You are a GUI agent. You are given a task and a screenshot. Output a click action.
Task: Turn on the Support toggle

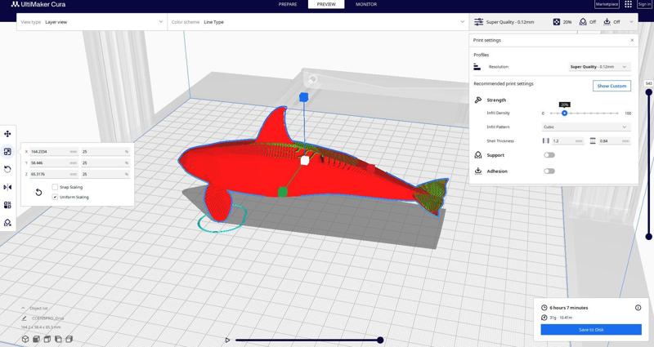click(549, 155)
